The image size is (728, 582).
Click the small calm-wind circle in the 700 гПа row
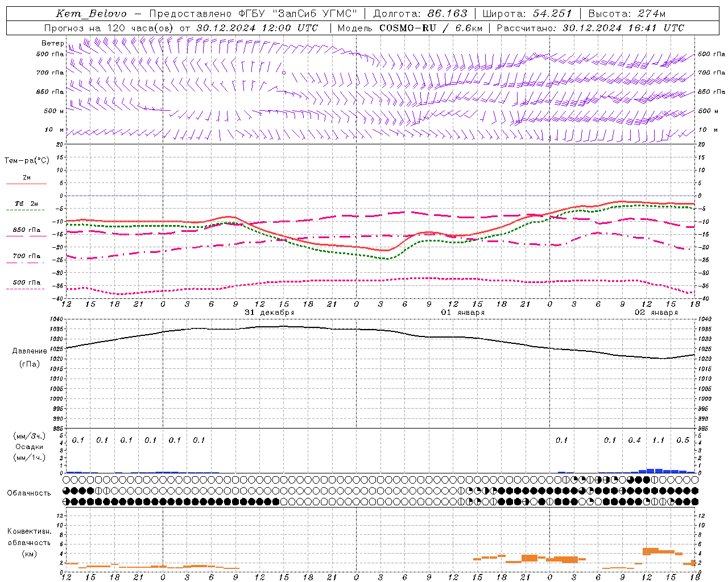283,73
